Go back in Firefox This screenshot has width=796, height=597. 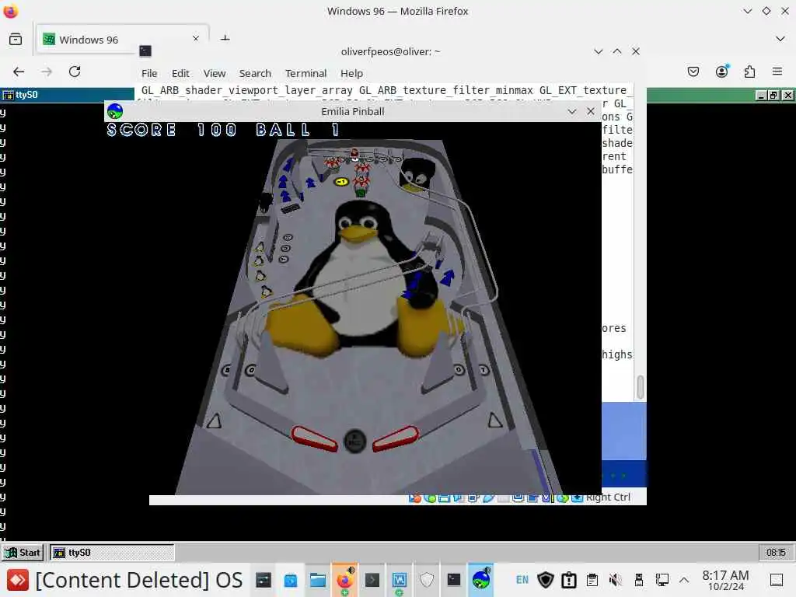[19, 72]
